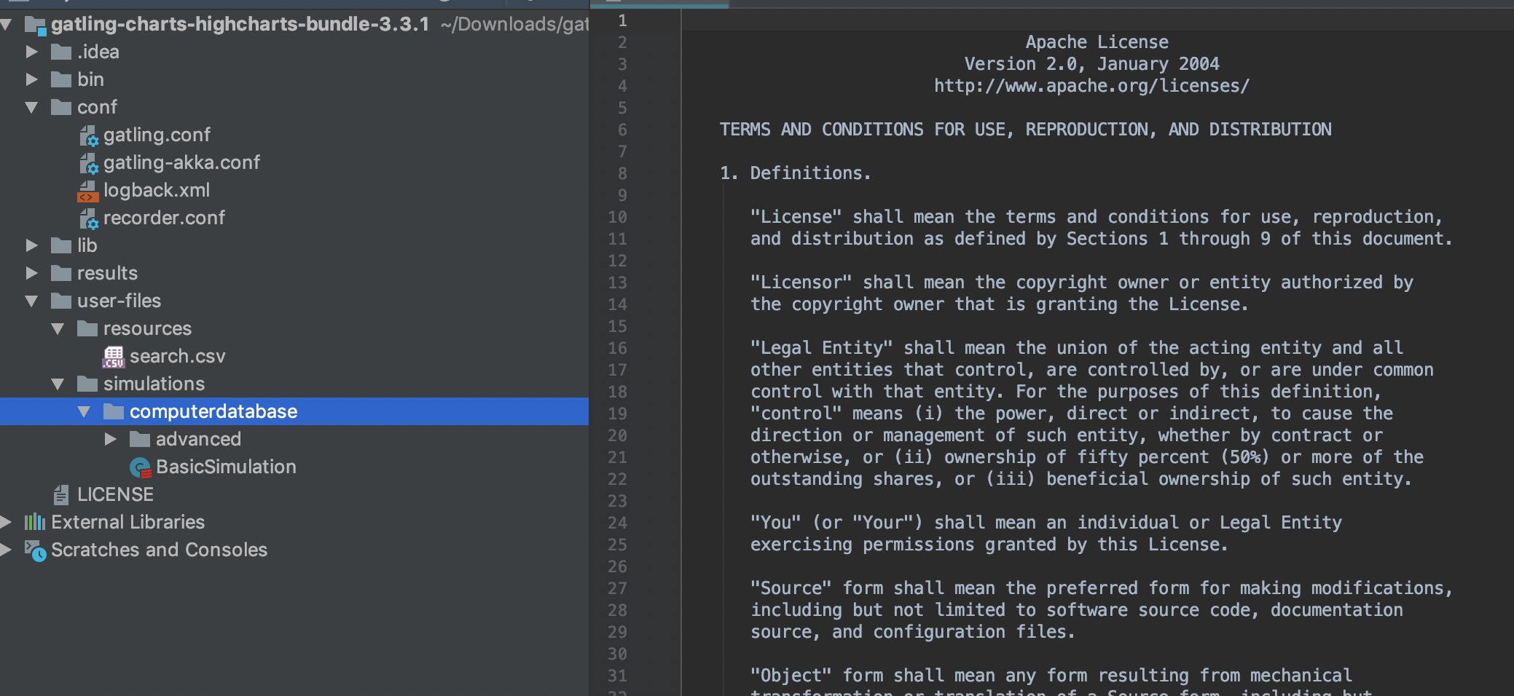
Task: Collapse the gatling-charts-highcharts-bundle-3.3.1 project root arrow
Action: [x=6, y=25]
